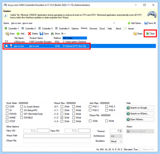This screenshot has height=154, width=160.
Task: Click Reset to Default button
Action: click(x=140, y=131)
